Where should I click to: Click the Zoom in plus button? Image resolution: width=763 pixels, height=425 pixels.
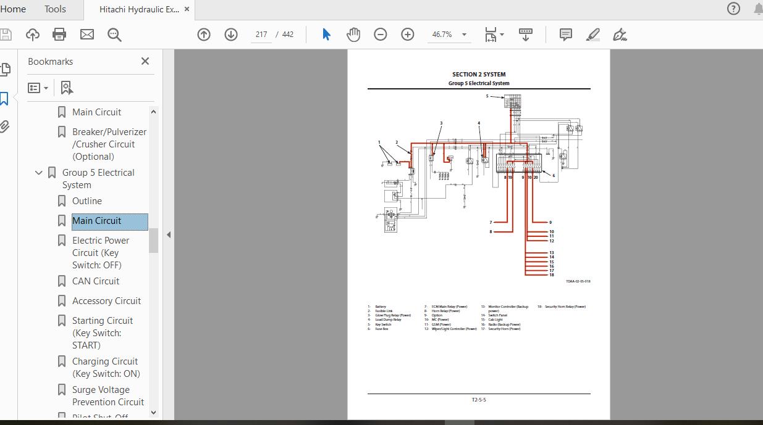click(408, 35)
